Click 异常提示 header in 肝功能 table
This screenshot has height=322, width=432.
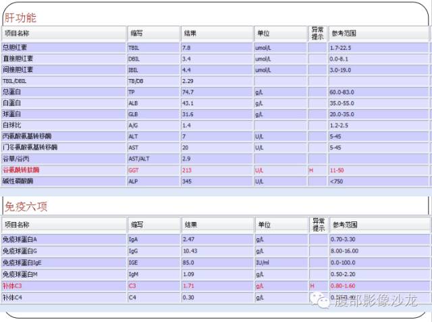pos(317,34)
